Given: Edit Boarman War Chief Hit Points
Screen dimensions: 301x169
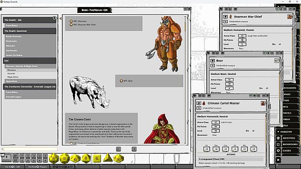Looking at the screenshot, I should pyautogui.click(x=242, y=40).
